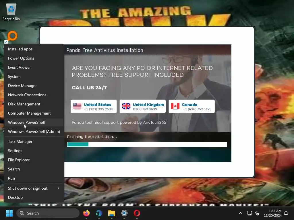
Task: Launch Firefox from the taskbar
Action: [86, 213]
